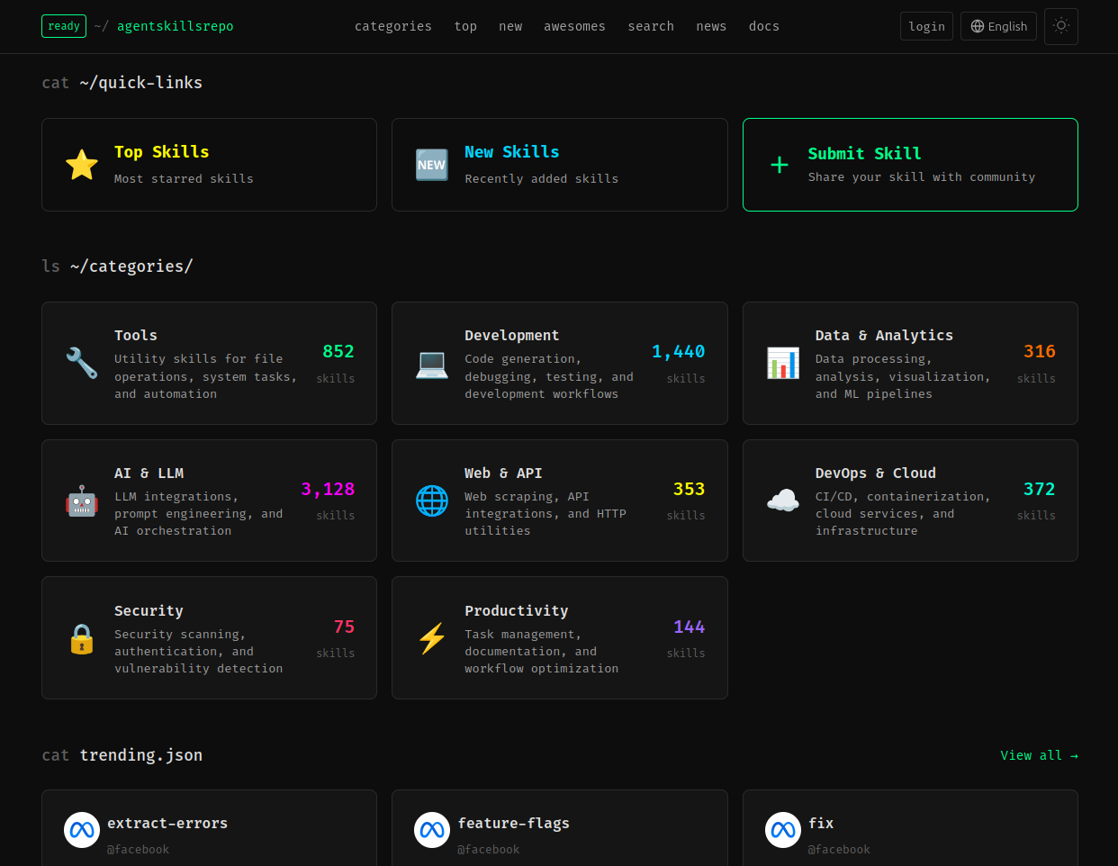This screenshot has height=866, width=1118.
Task: Open the Development category title
Action: tap(512, 335)
